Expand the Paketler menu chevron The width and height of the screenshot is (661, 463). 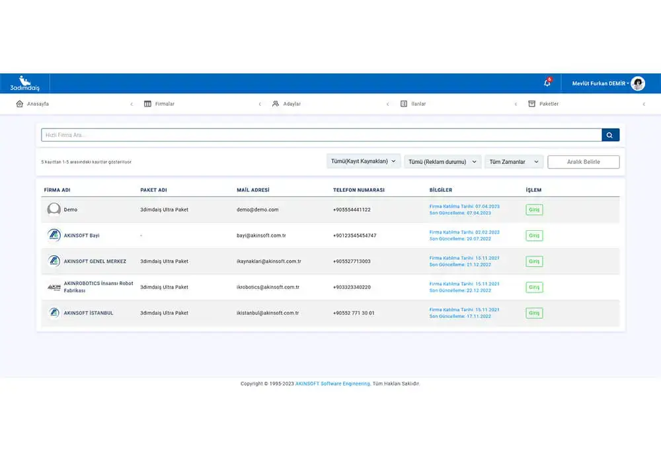click(x=644, y=104)
